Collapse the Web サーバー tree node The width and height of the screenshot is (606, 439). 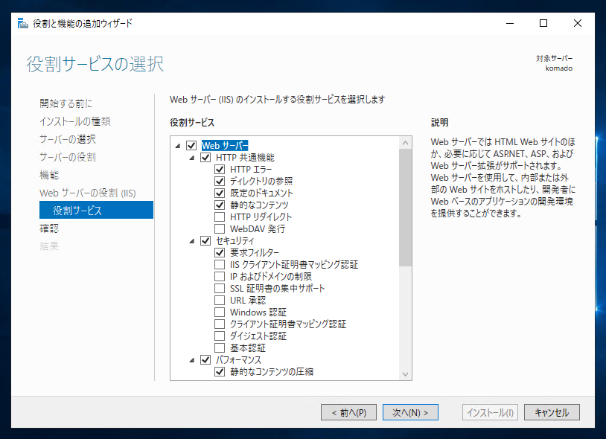click(178, 146)
